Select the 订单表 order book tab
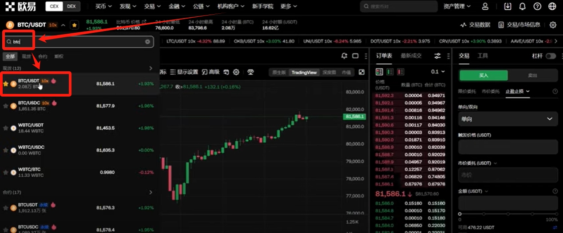The height and width of the screenshot is (233, 563). point(384,56)
